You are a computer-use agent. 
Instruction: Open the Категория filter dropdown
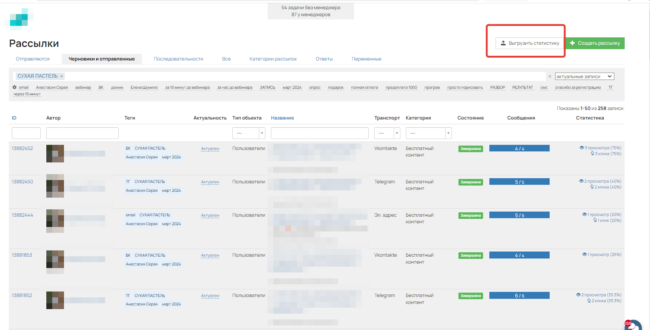(x=428, y=133)
